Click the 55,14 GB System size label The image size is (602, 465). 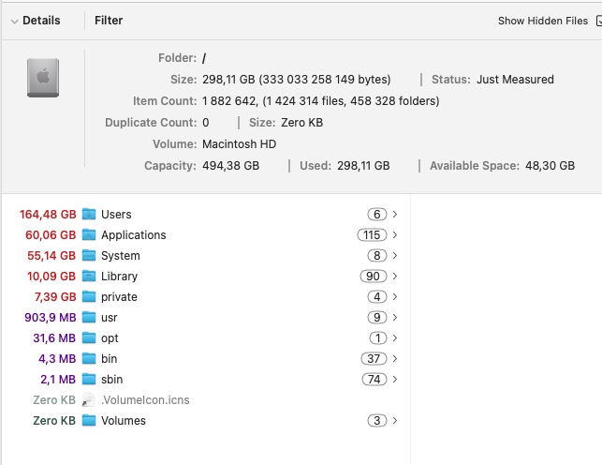51,256
